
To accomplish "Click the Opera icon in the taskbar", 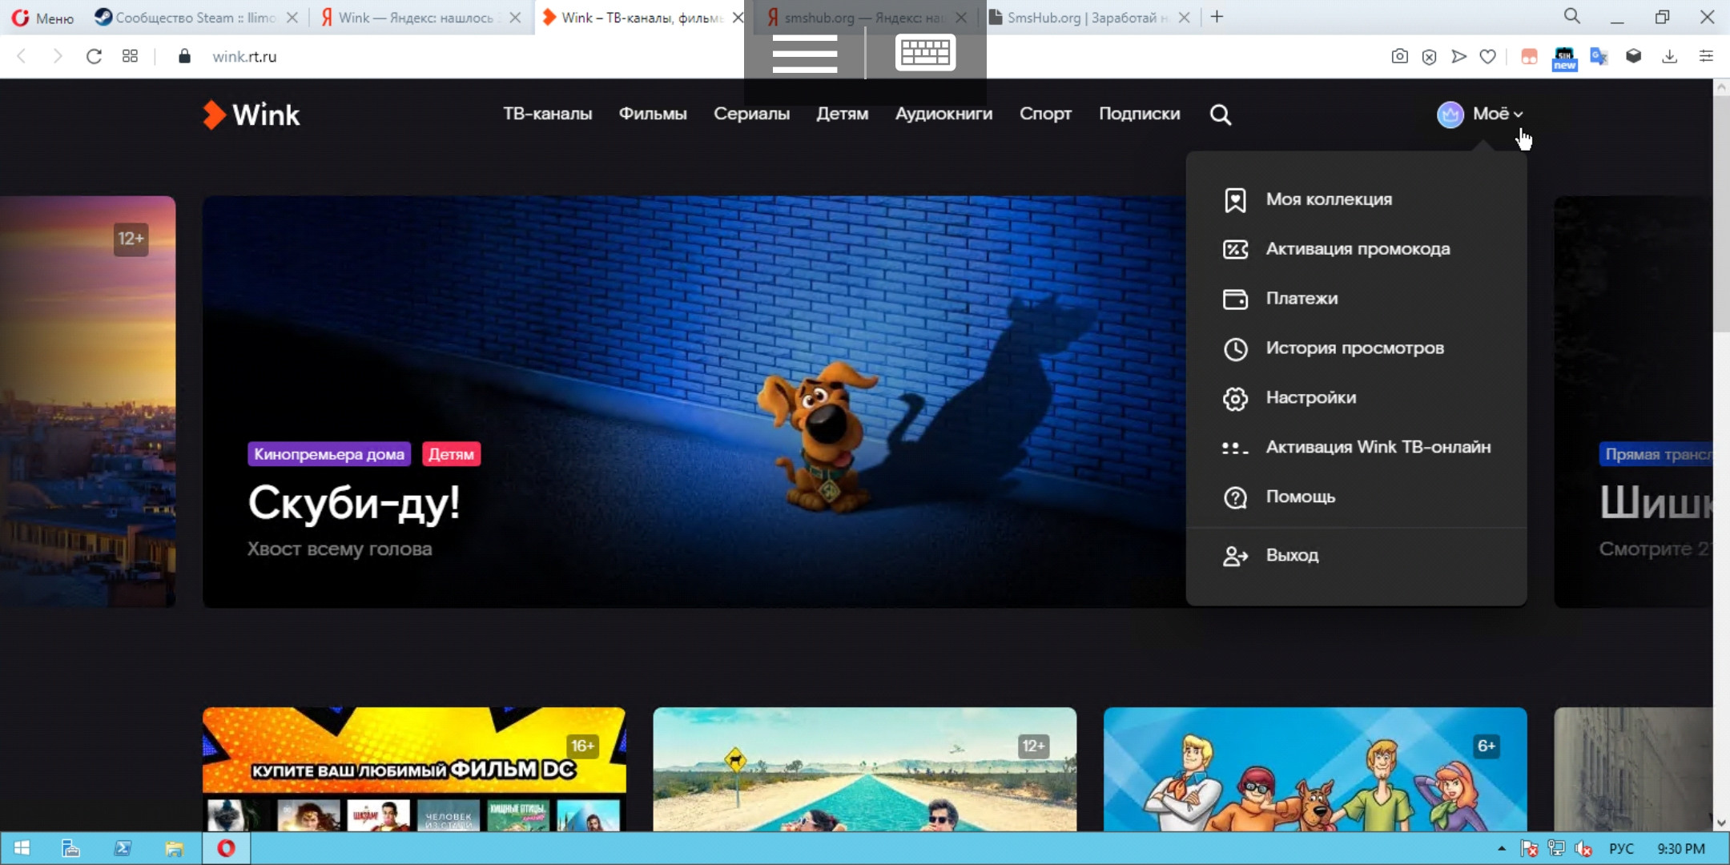I will [226, 848].
